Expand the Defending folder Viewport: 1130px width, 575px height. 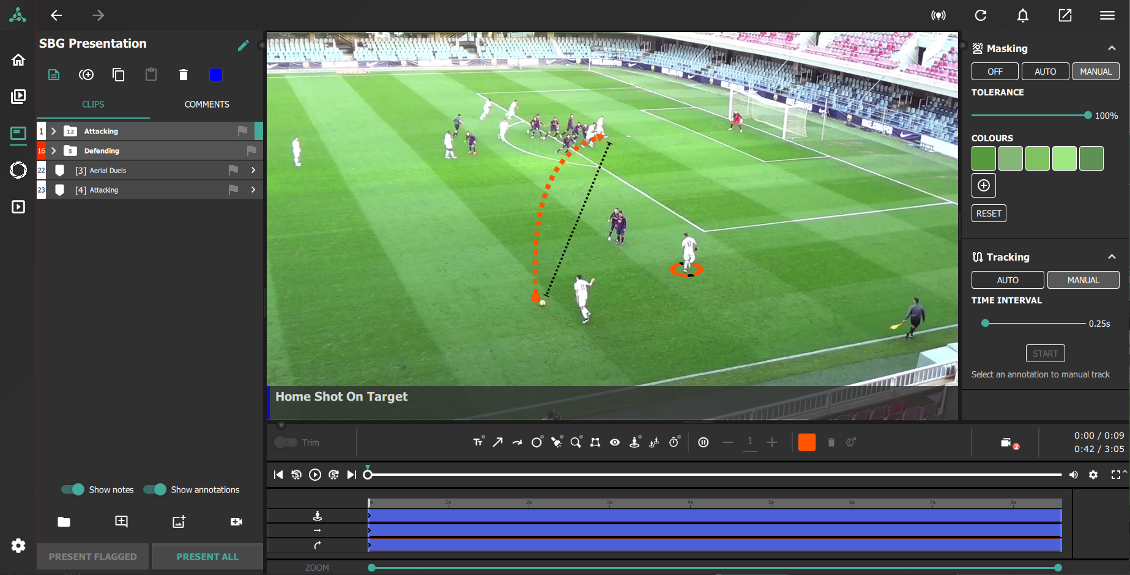click(x=54, y=150)
